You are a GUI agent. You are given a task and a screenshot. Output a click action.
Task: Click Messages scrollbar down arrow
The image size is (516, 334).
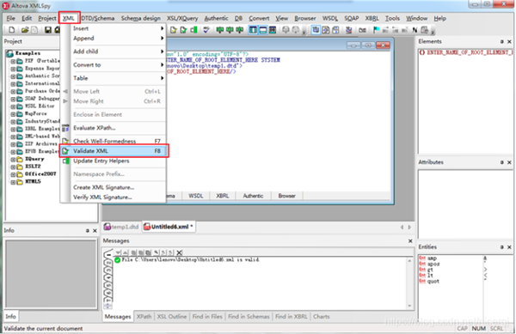point(409,306)
